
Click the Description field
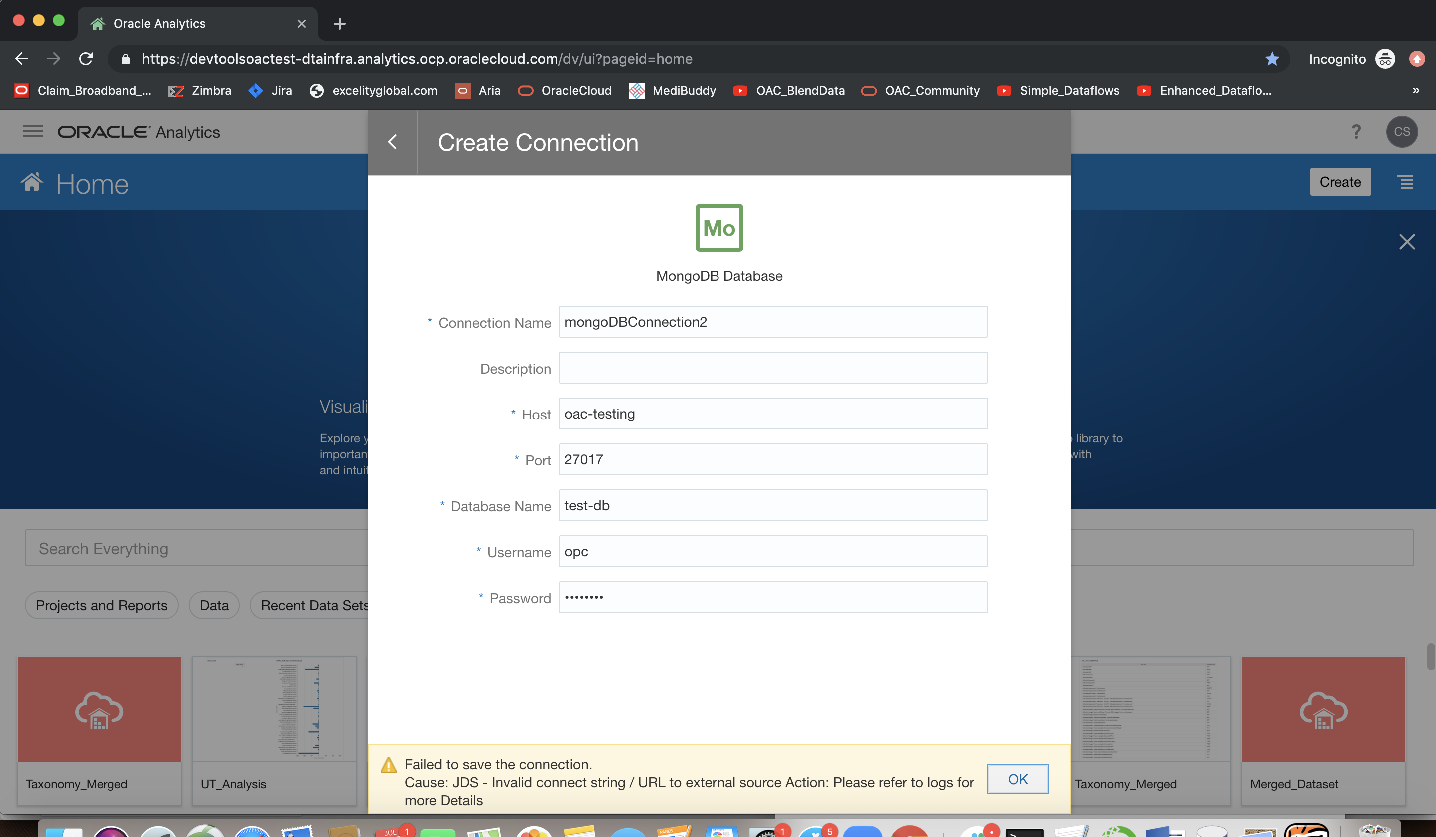(772, 367)
